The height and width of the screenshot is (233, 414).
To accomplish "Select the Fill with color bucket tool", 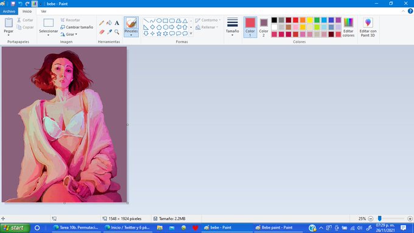I will (x=109, y=23).
